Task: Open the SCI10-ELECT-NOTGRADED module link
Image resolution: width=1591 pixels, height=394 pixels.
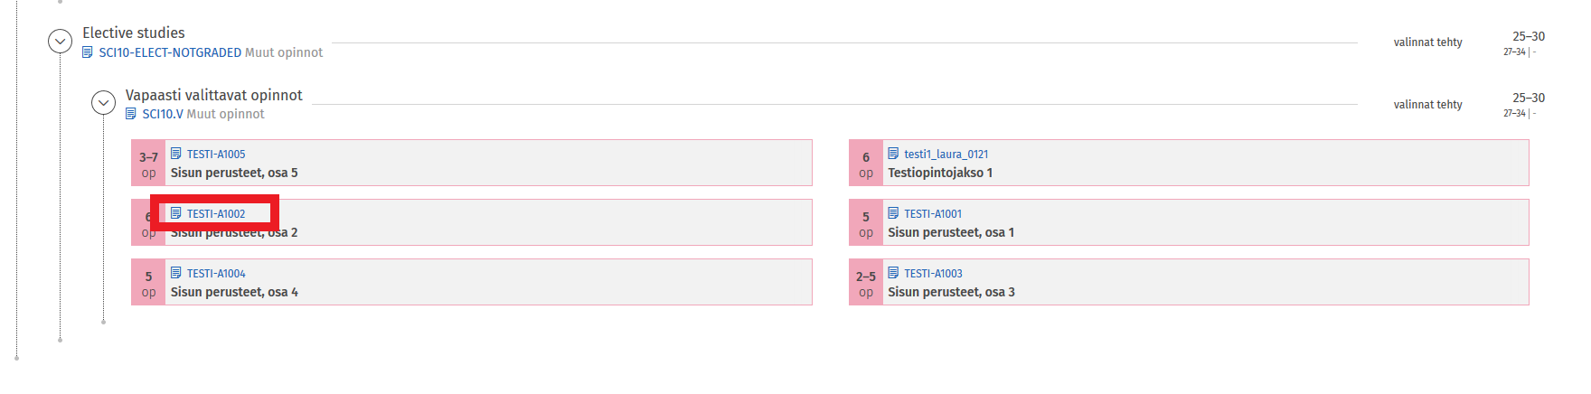Action: [170, 52]
